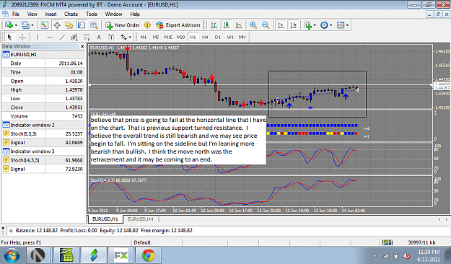The image size is (451, 264).
Task: Select the Fibonacci retracement tool
Action: click(87, 37)
